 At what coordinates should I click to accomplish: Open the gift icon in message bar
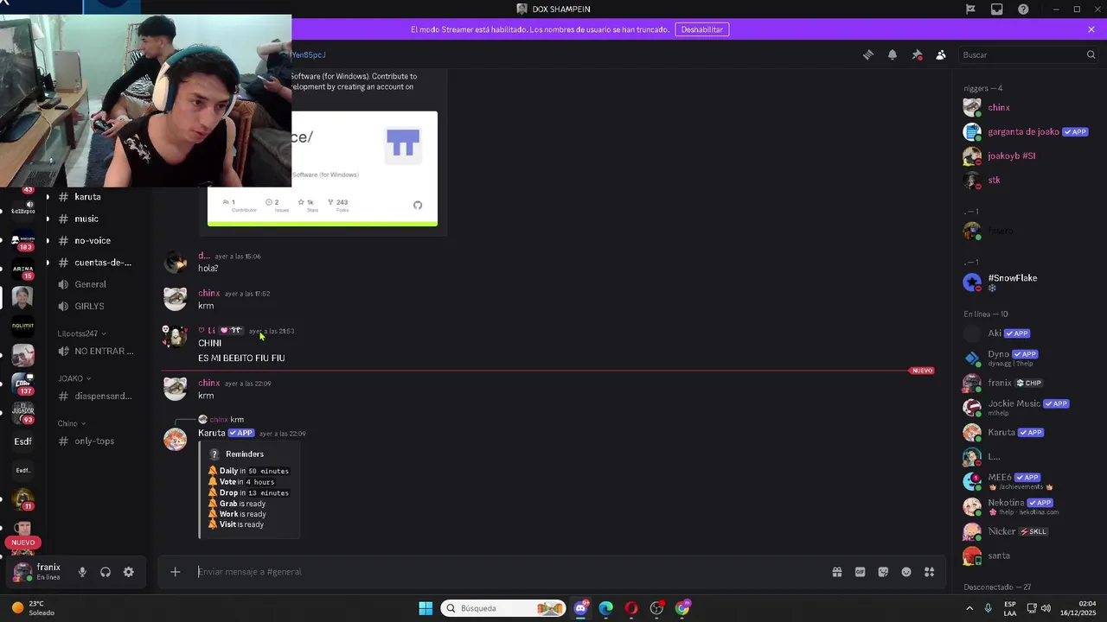pos(837,572)
